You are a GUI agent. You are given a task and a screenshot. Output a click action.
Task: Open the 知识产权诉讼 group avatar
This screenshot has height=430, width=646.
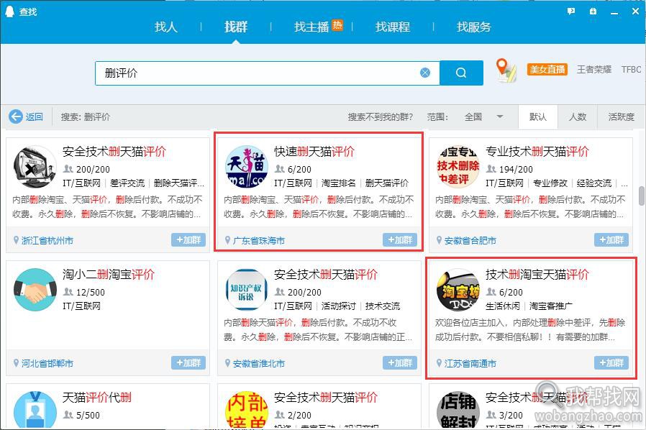[247, 290]
